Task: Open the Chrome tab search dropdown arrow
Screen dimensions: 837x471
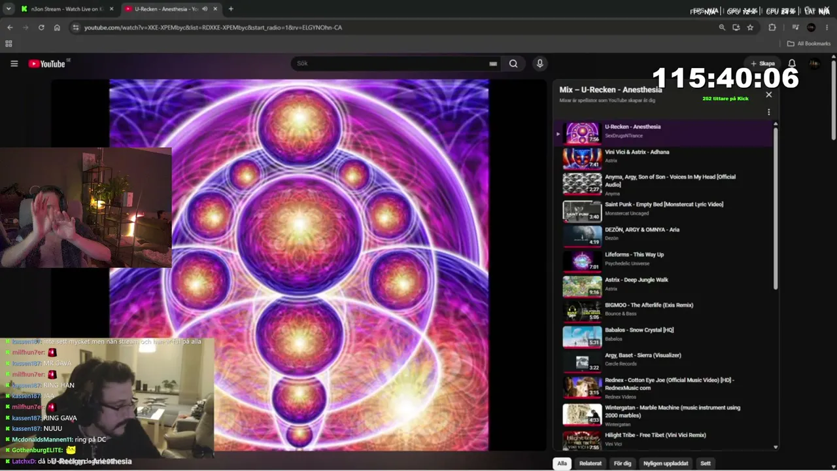Action: [9, 9]
